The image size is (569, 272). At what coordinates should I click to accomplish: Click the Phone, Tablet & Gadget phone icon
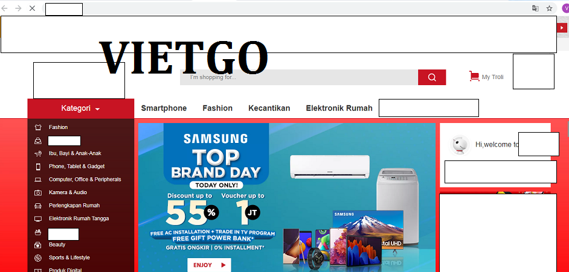(x=37, y=166)
